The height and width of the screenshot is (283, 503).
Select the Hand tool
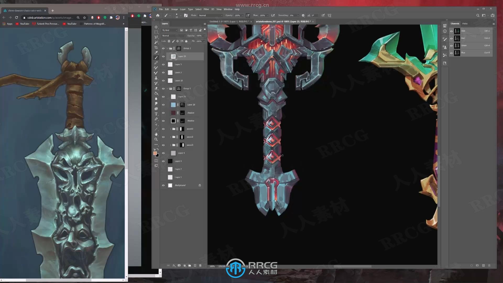click(x=156, y=134)
